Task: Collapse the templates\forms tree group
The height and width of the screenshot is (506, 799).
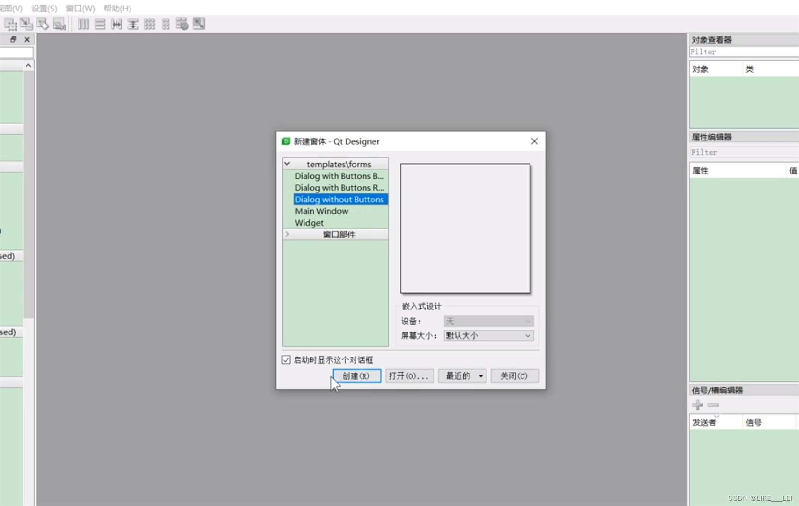Action: pyautogui.click(x=287, y=164)
